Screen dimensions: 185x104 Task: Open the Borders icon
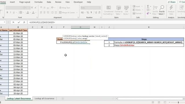pyautogui.click(x=21, y=12)
